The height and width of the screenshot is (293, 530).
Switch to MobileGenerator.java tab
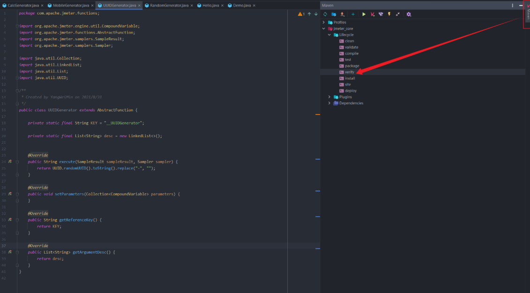(x=71, y=6)
